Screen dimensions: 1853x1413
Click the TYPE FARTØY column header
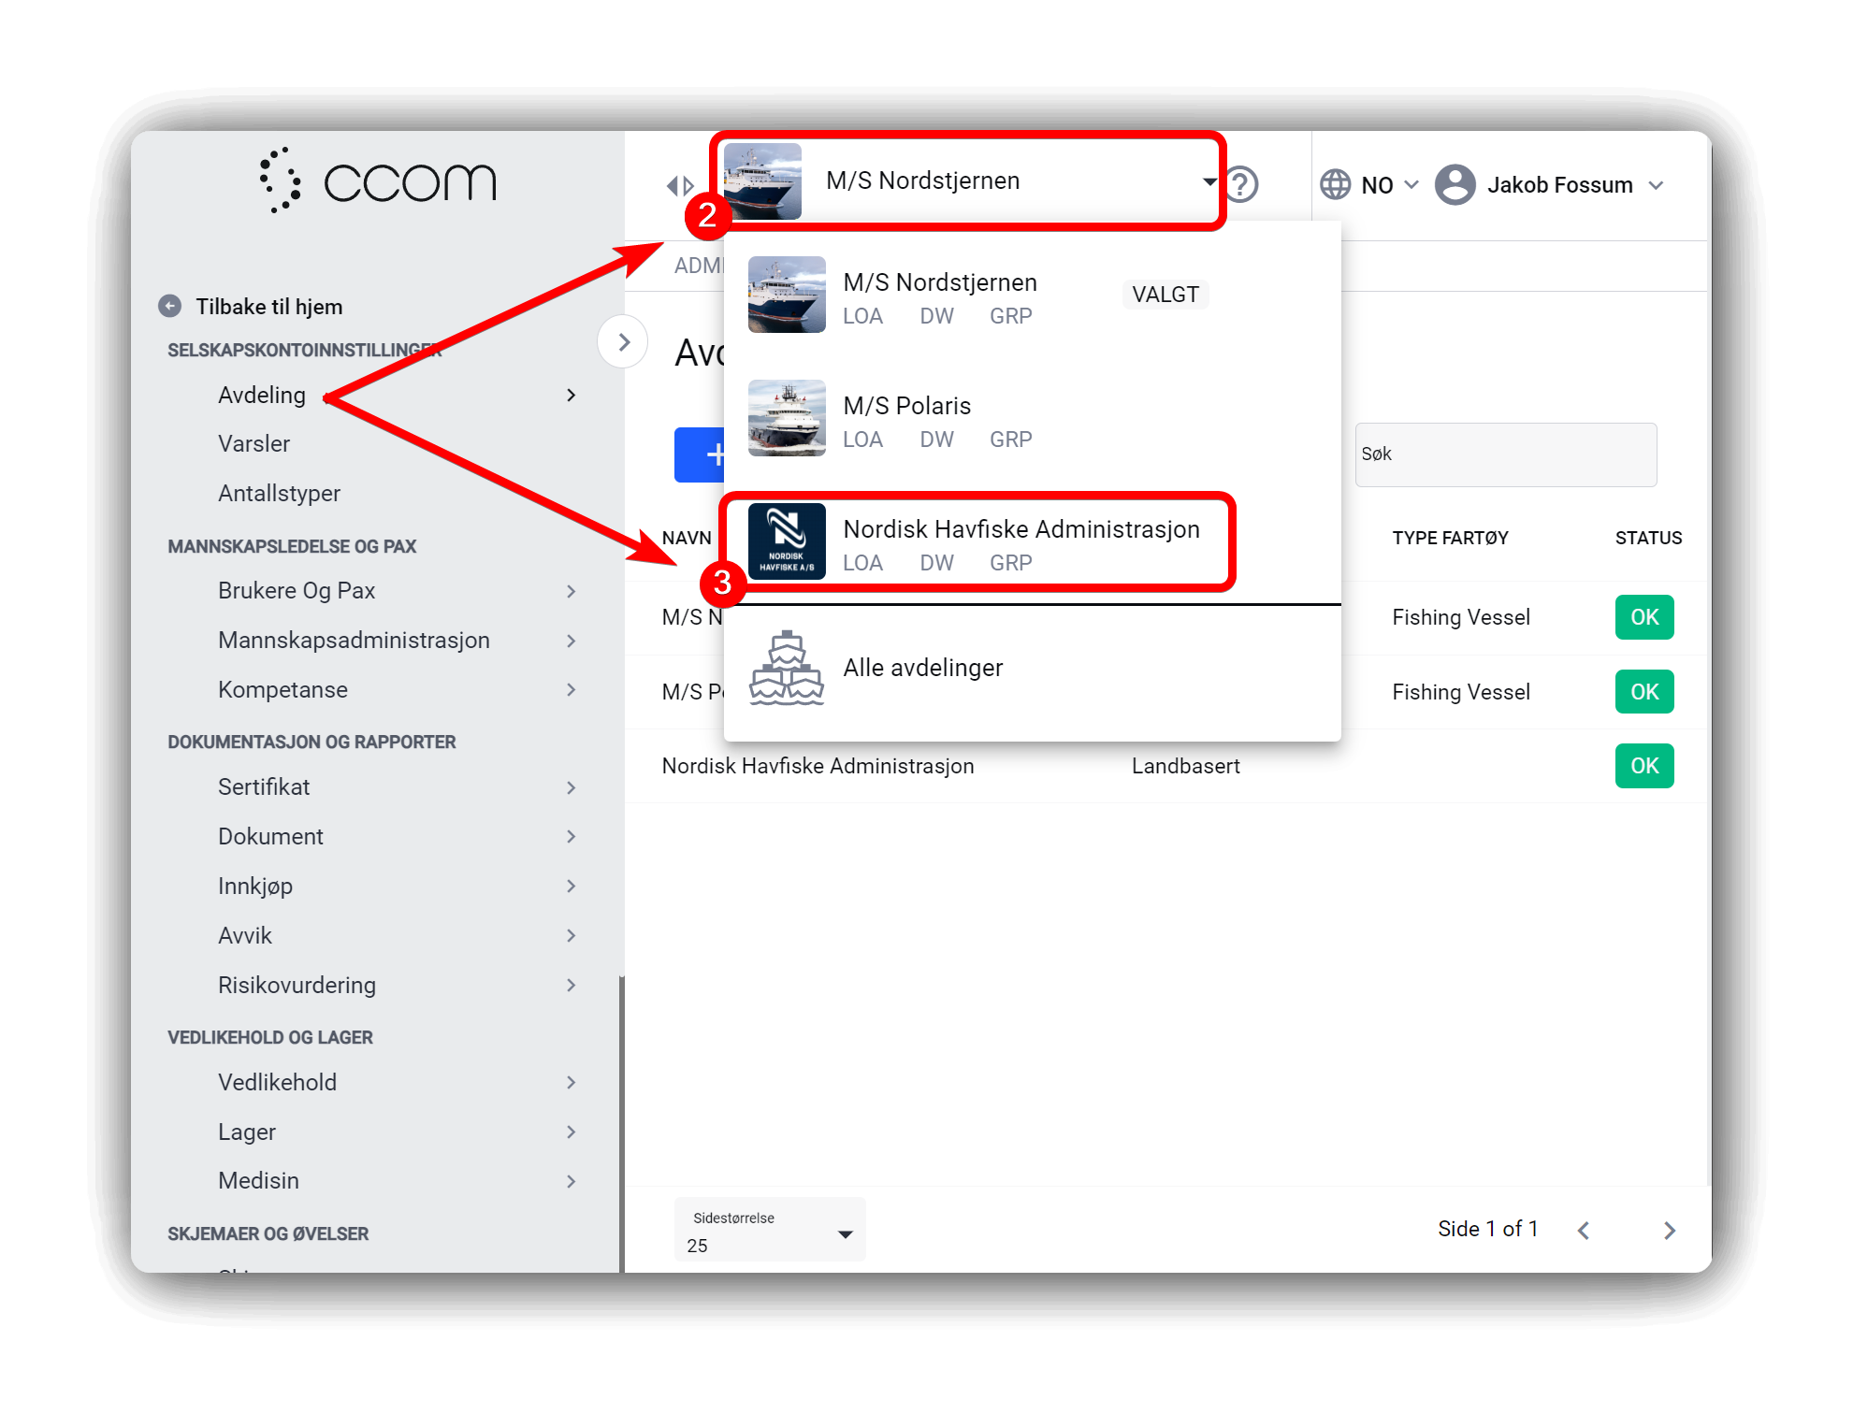pyautogui.click(x=1450, y=538)
